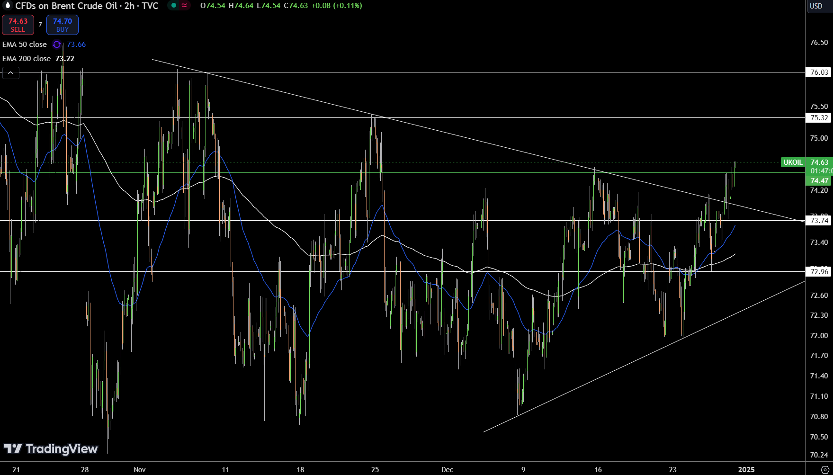Select the 72.96 horizontal line price label
Viewport: 833px width, 475px height.
819,272
